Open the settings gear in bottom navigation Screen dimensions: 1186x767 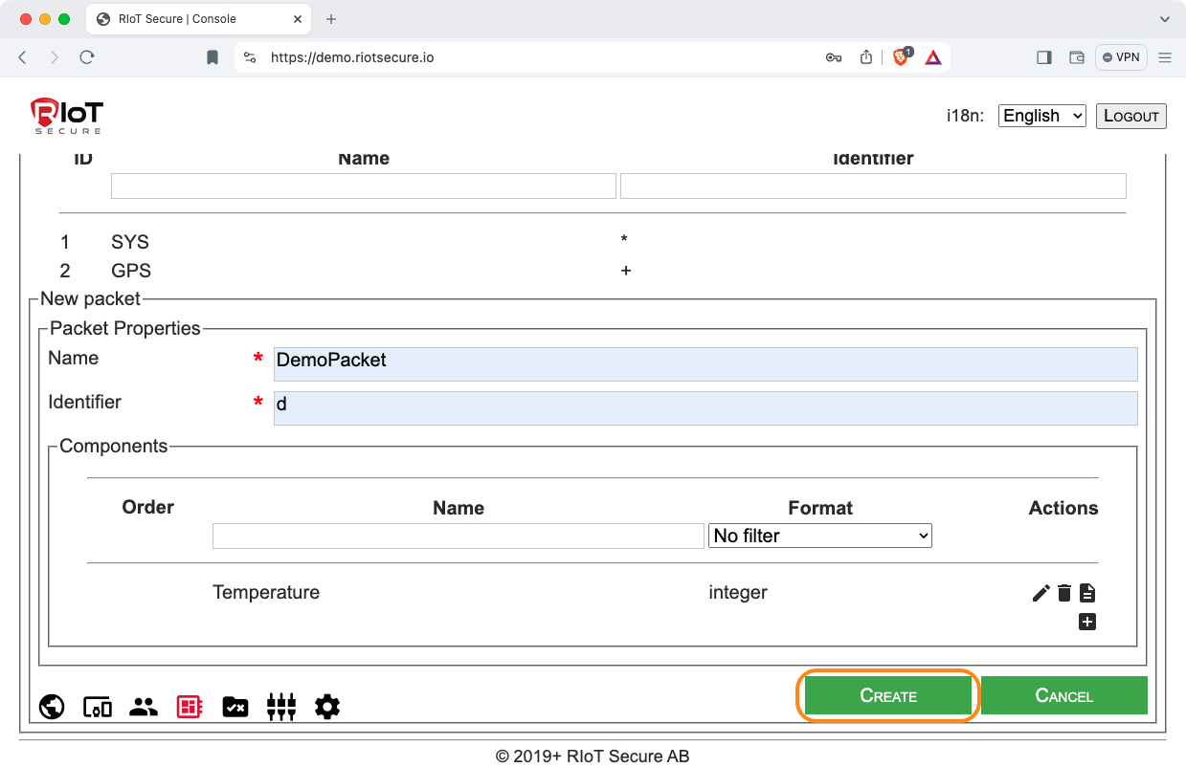click(327, 707)
